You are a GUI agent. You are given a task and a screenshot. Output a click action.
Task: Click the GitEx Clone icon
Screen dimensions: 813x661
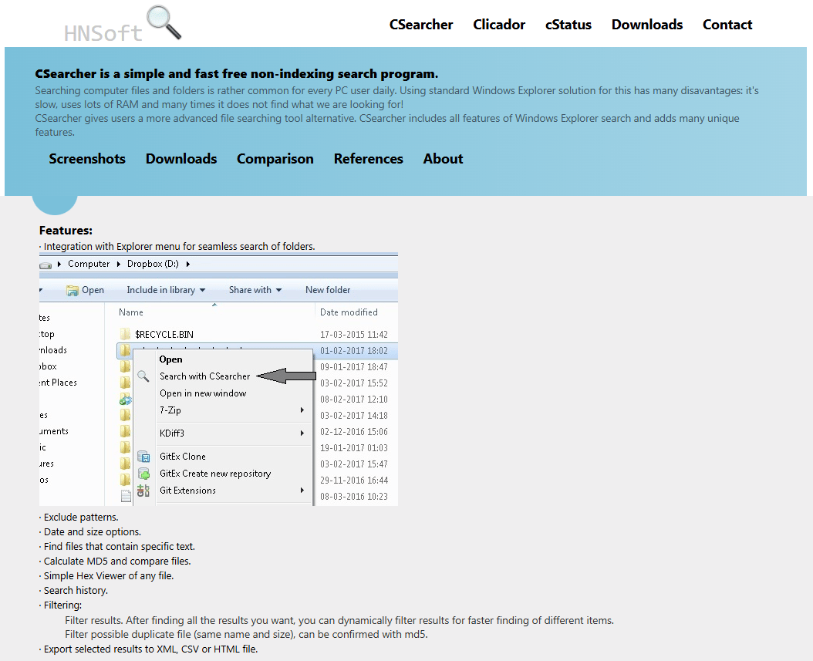143,456
